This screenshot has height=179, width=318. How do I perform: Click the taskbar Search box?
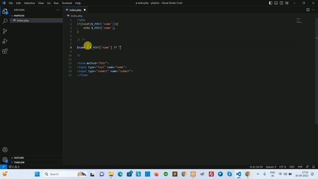(x=65, y=174)
